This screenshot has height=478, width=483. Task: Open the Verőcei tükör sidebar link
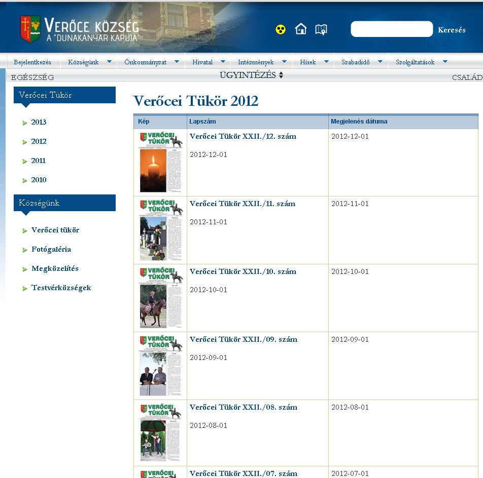point(55,230)
